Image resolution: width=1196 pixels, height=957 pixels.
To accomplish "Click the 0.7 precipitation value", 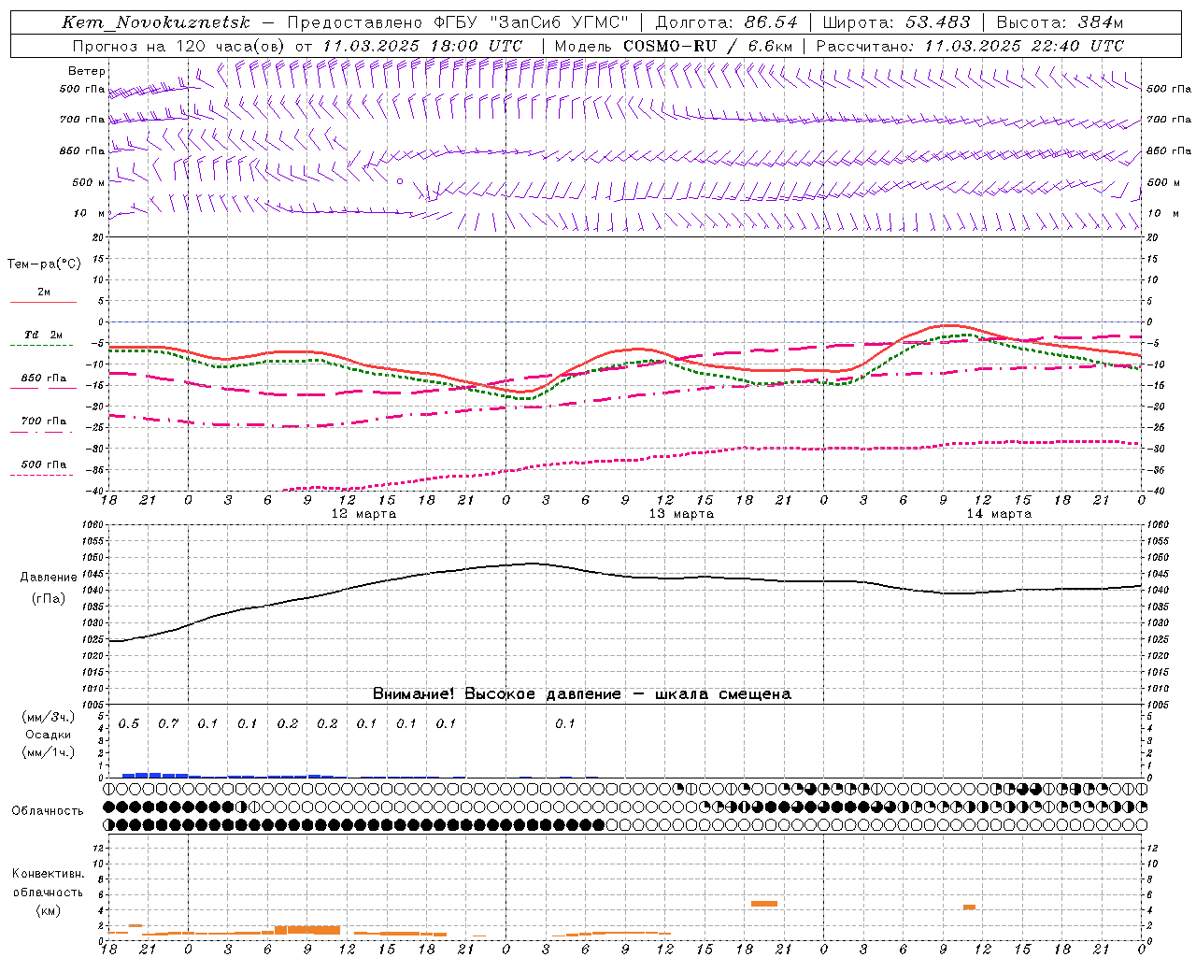I will [168, 724].
